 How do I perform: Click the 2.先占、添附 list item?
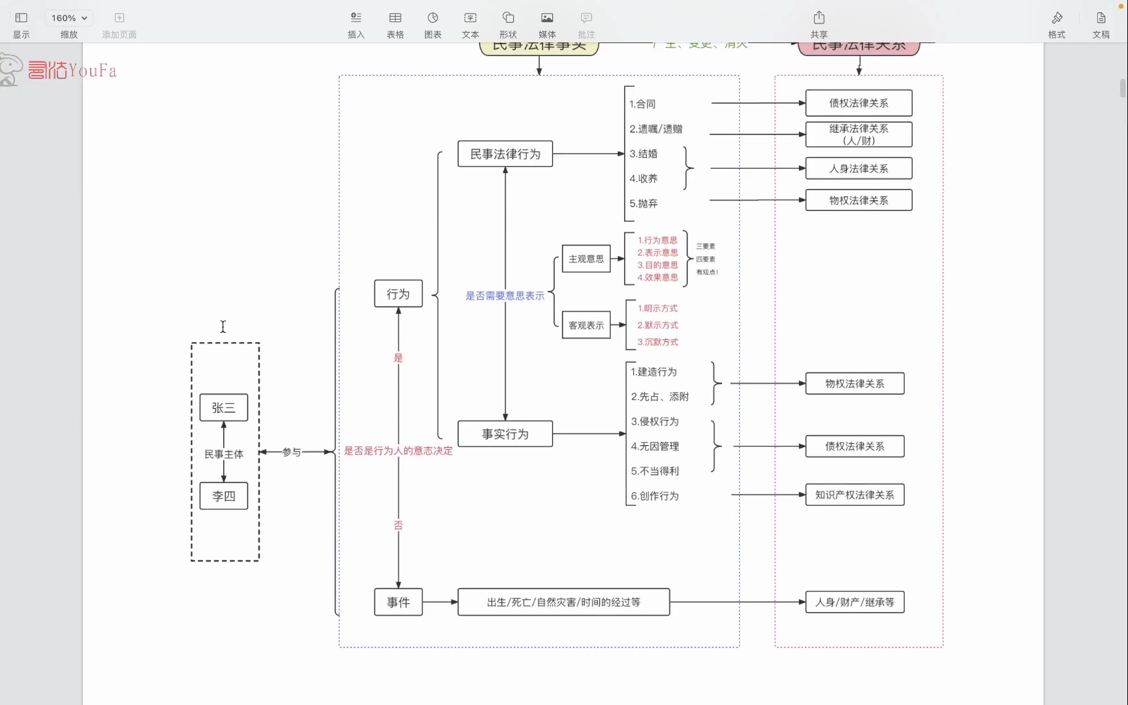coord(660,397)
